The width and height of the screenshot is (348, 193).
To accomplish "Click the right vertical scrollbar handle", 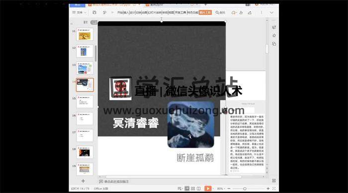I will [267, 49].
